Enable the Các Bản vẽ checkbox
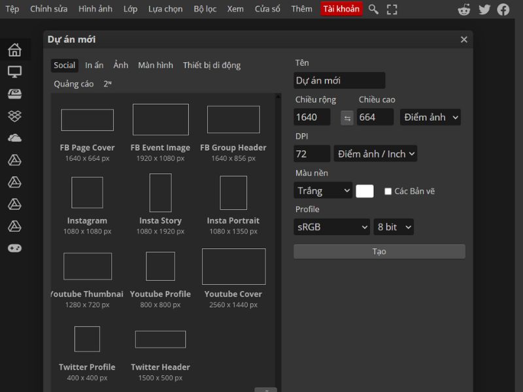The height and width of the screenshot is (392, 523). tap(388, 191)
